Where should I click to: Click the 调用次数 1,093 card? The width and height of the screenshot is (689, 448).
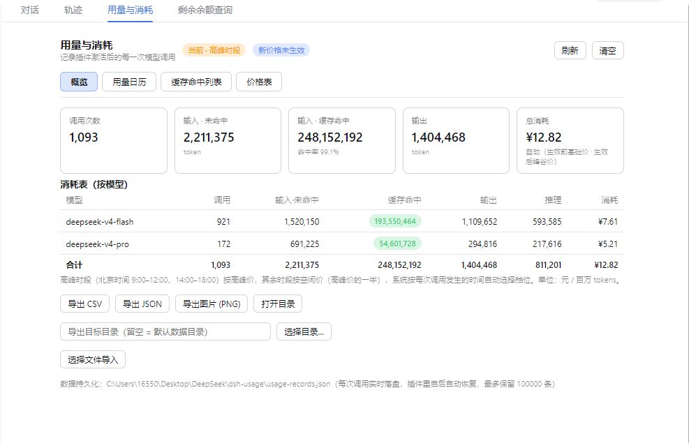point(114,140)
